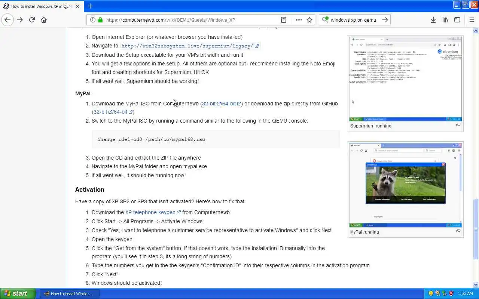Go forward one page
This screenshot has width=479, height=299.
coord(20,20)
